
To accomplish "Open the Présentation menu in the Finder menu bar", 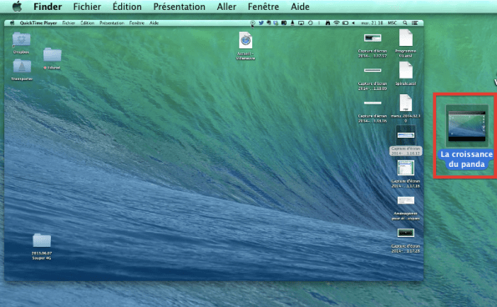I will (x=179, y=7).
